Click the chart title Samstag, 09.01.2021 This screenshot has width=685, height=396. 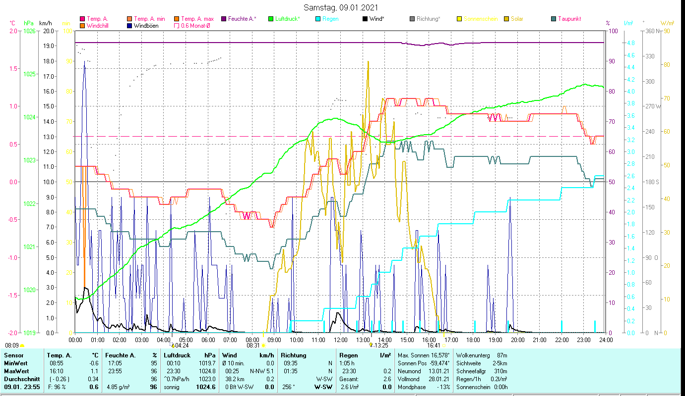point(342,7)
